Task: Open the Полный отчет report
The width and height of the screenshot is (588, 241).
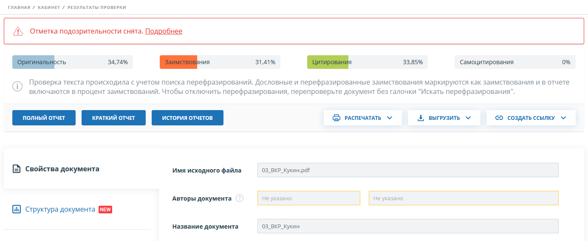Action: [44, 118]
